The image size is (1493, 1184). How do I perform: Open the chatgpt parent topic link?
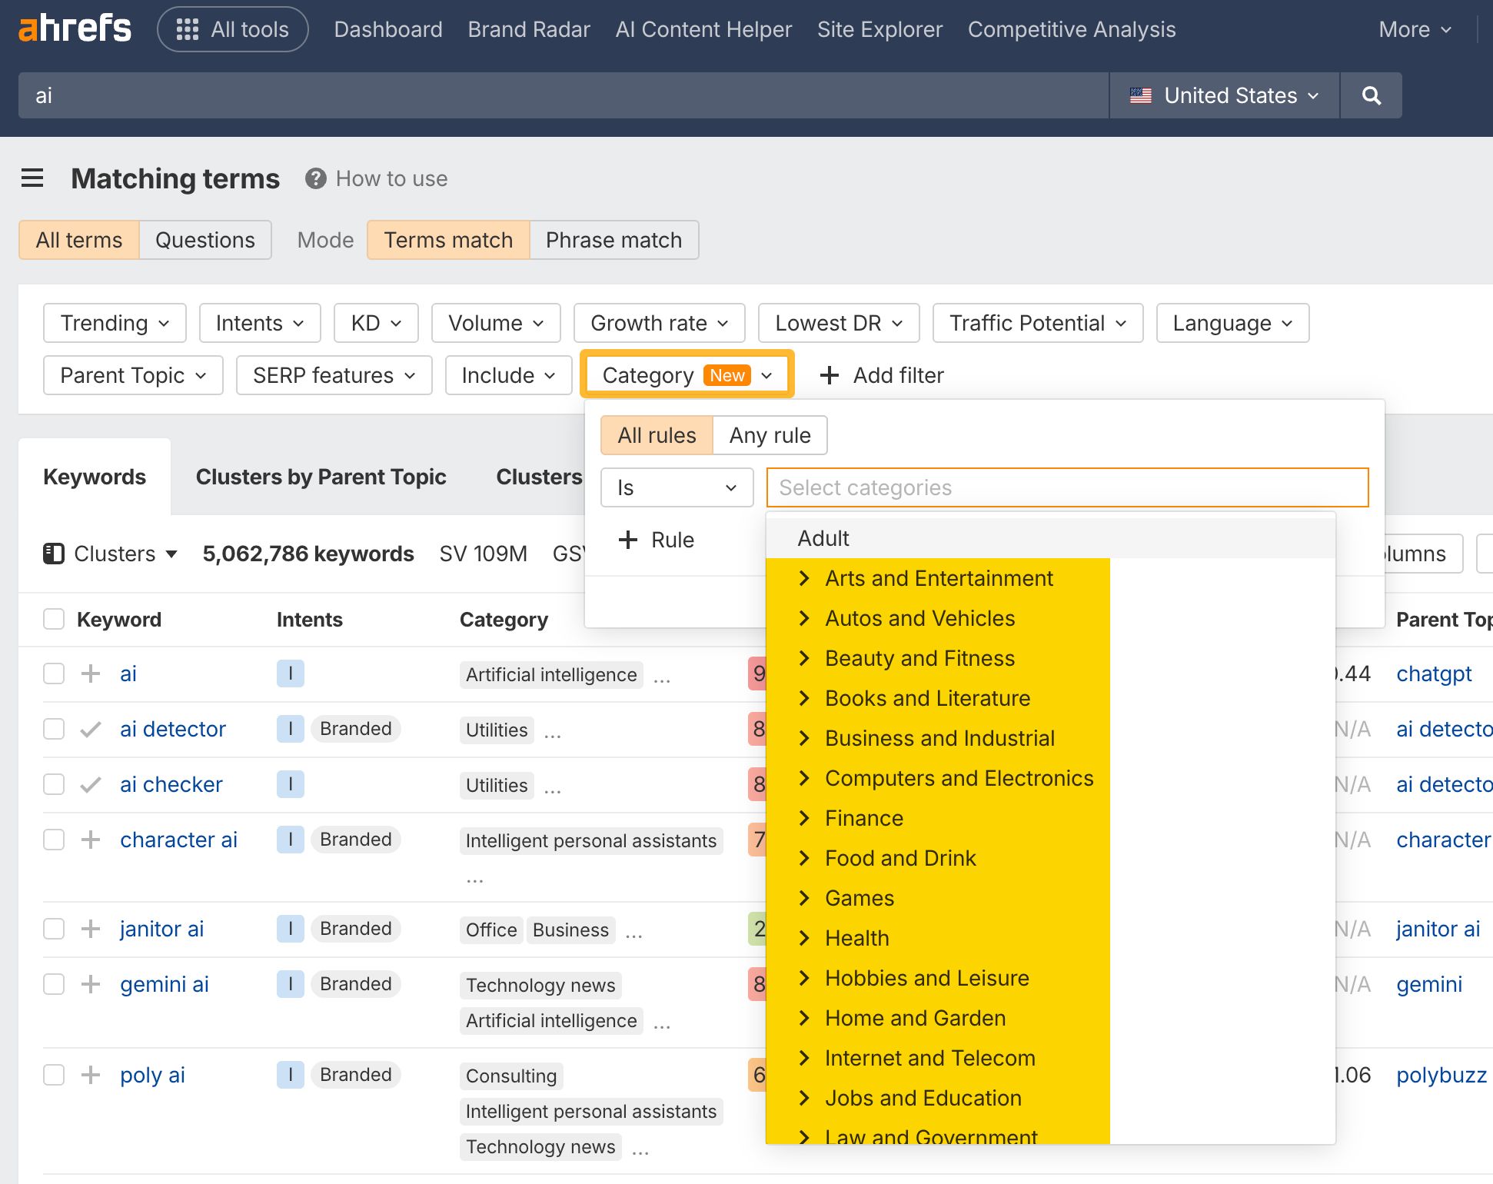click(x=1434, y=673)
